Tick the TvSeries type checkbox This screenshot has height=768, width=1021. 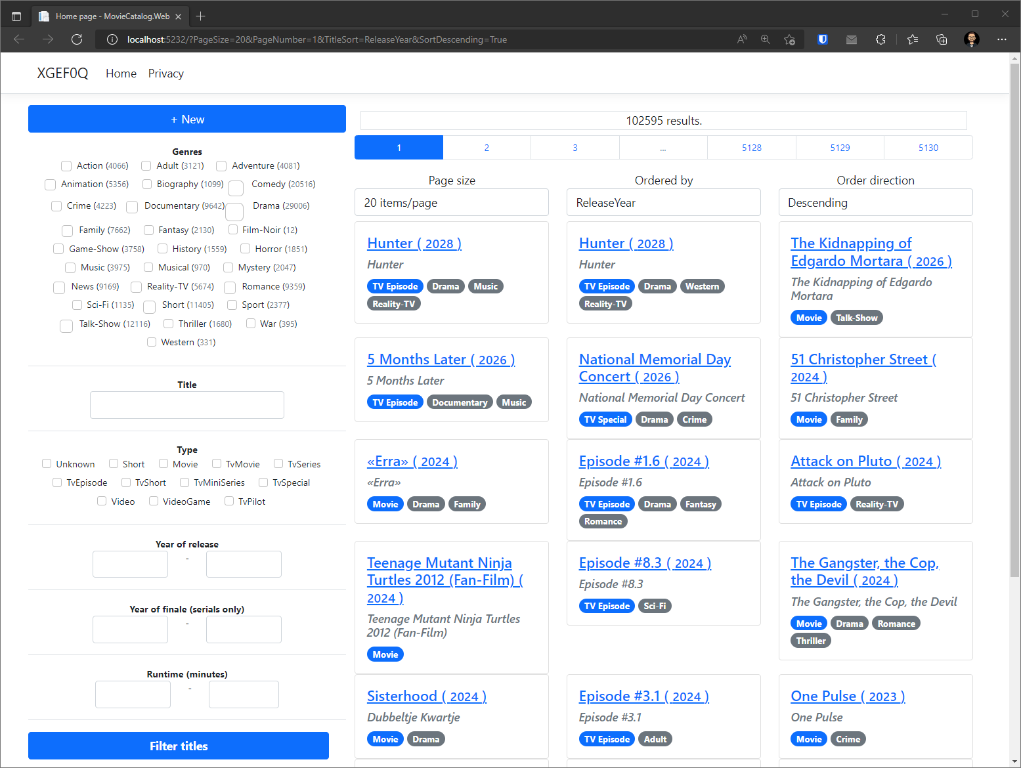tap(278, 464)
